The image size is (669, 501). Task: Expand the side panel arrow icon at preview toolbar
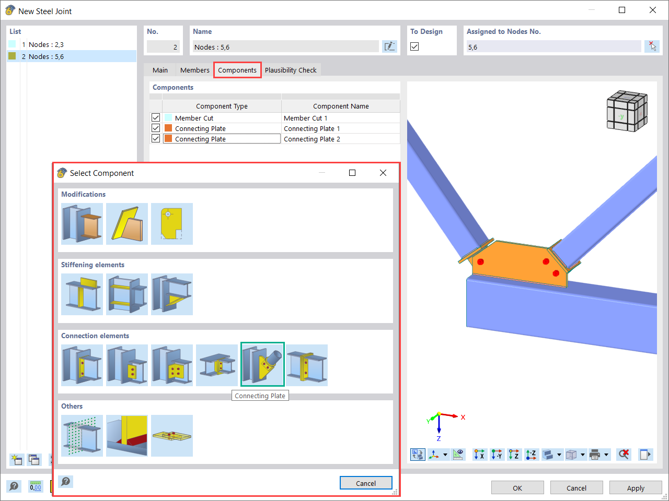(646, 455)
